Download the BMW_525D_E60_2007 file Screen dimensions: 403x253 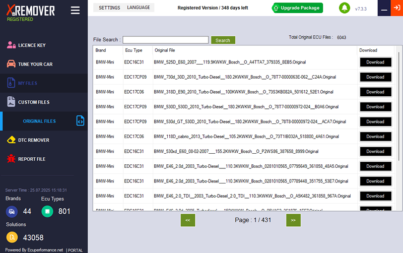(375, 62)
